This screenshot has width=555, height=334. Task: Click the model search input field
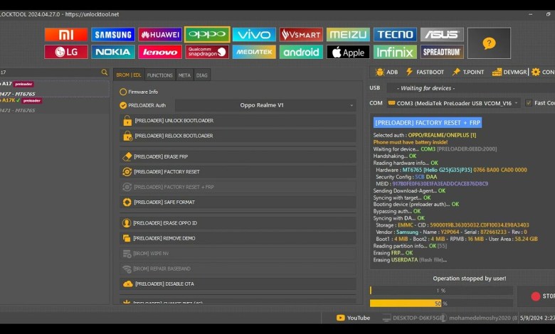pyautogui.click(x=51, y=72)
